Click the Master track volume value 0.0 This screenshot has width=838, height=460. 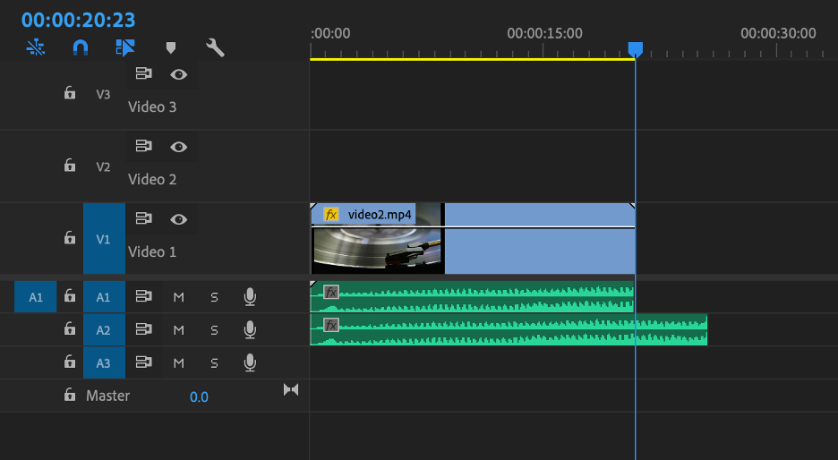pos(199,396)
